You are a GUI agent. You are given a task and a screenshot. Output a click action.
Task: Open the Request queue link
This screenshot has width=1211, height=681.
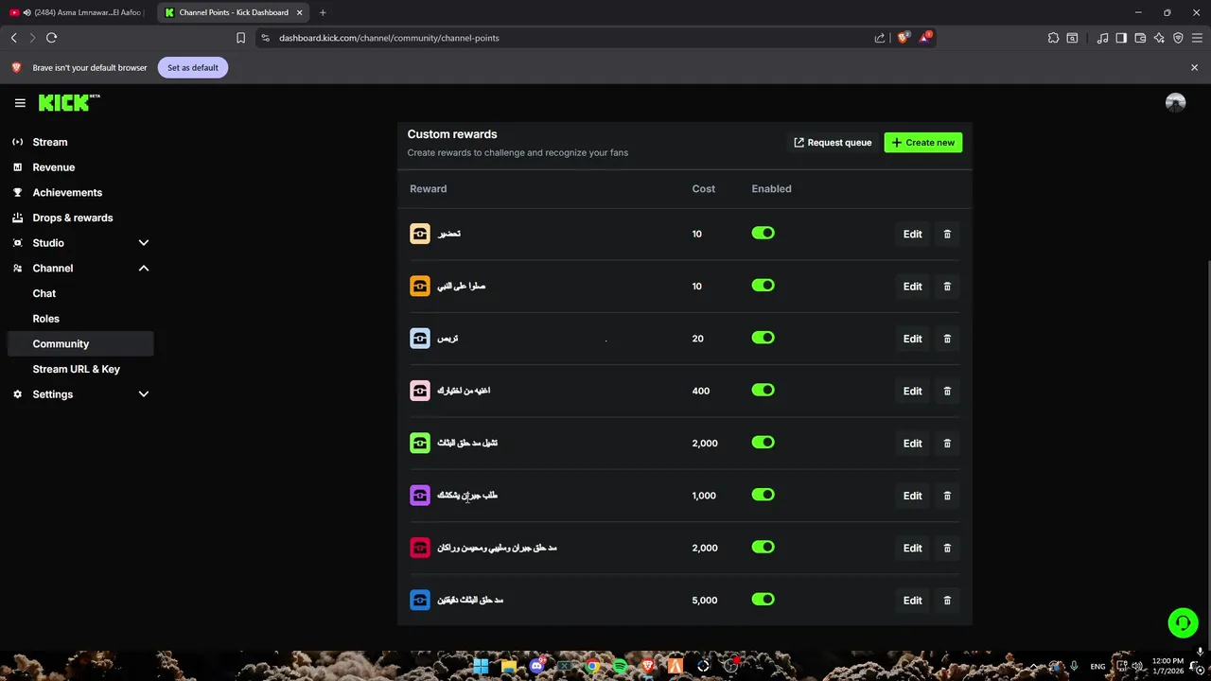coord(833,143)
